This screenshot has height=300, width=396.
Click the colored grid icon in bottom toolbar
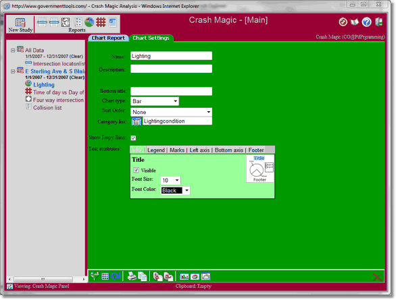tap(105, 276)
